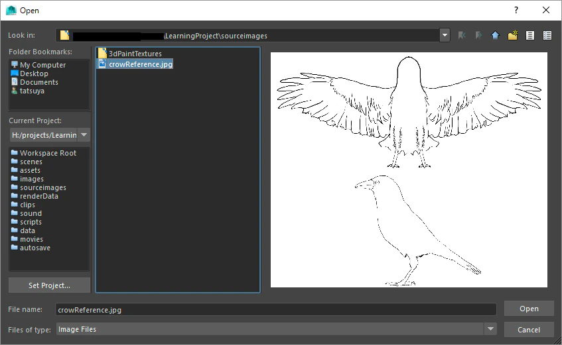This screenshot has height=345, width=562.
Task: Go up to parent directory icon
Action: (495, 35)
